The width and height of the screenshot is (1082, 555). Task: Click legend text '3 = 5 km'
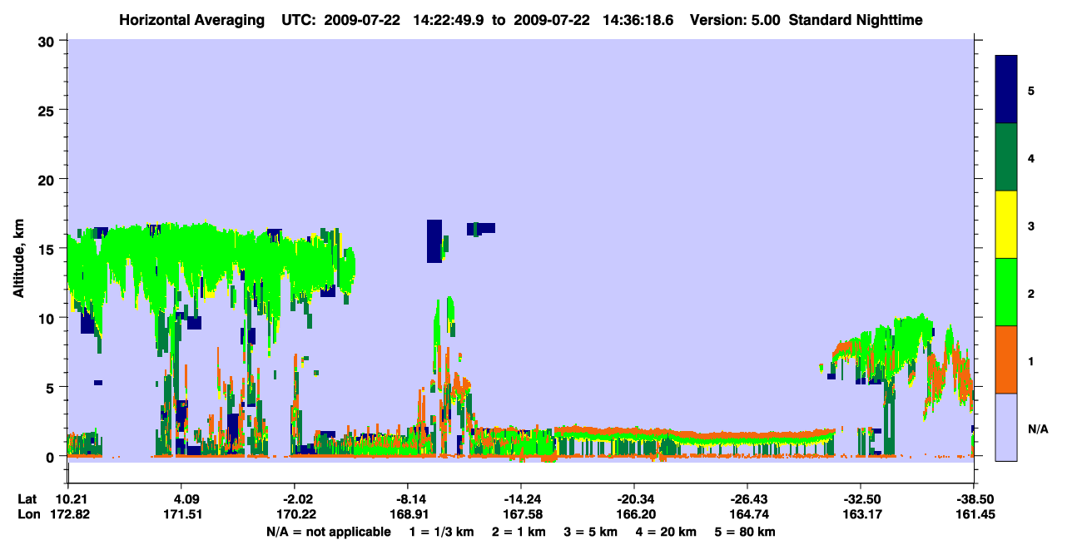point(593,532)
